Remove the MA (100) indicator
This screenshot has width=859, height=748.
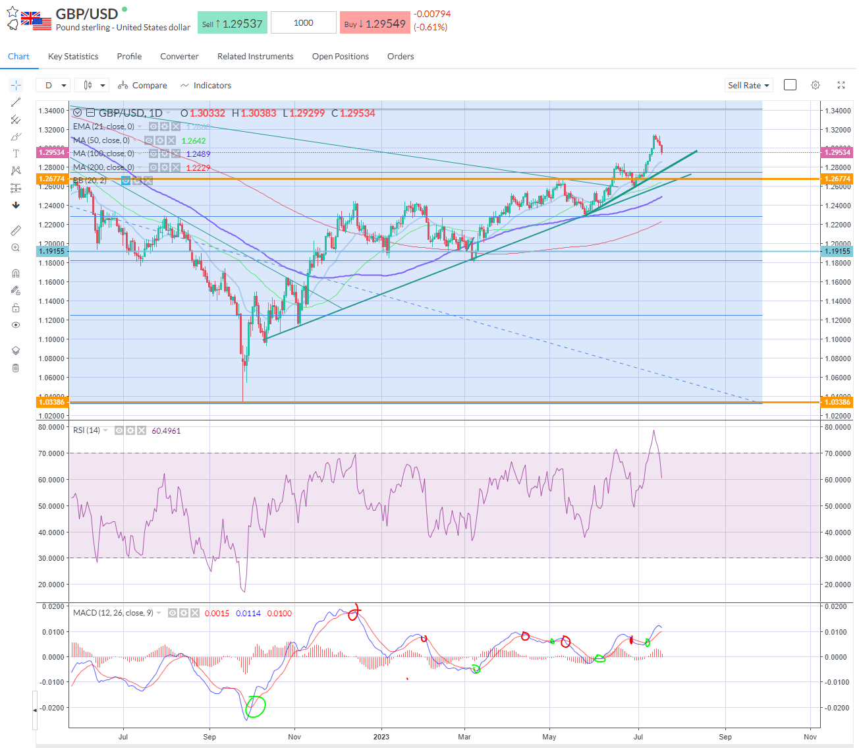[x=176, y=154]
